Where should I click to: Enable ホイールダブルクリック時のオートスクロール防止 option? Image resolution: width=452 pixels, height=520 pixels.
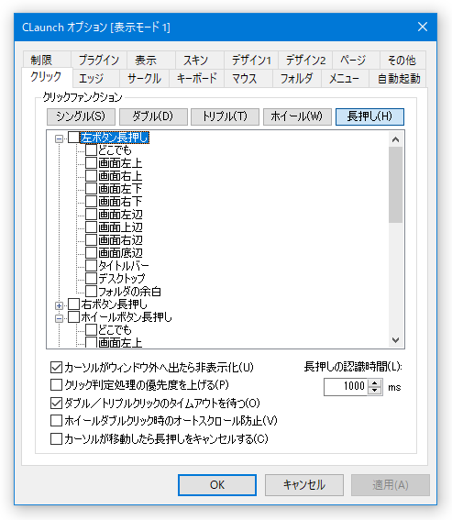[56, 421]
